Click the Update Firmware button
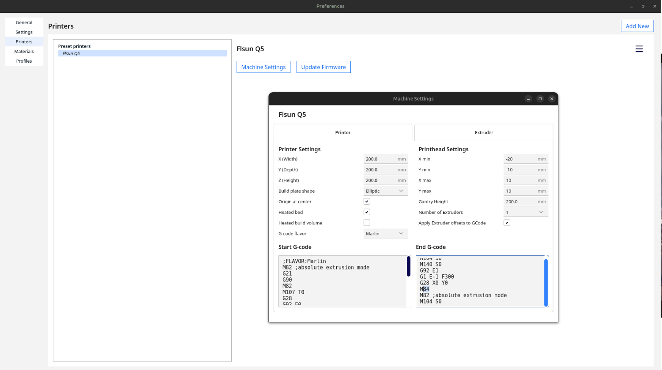The height and width of the screenshot is (370, 662). (x=323, y=67)
